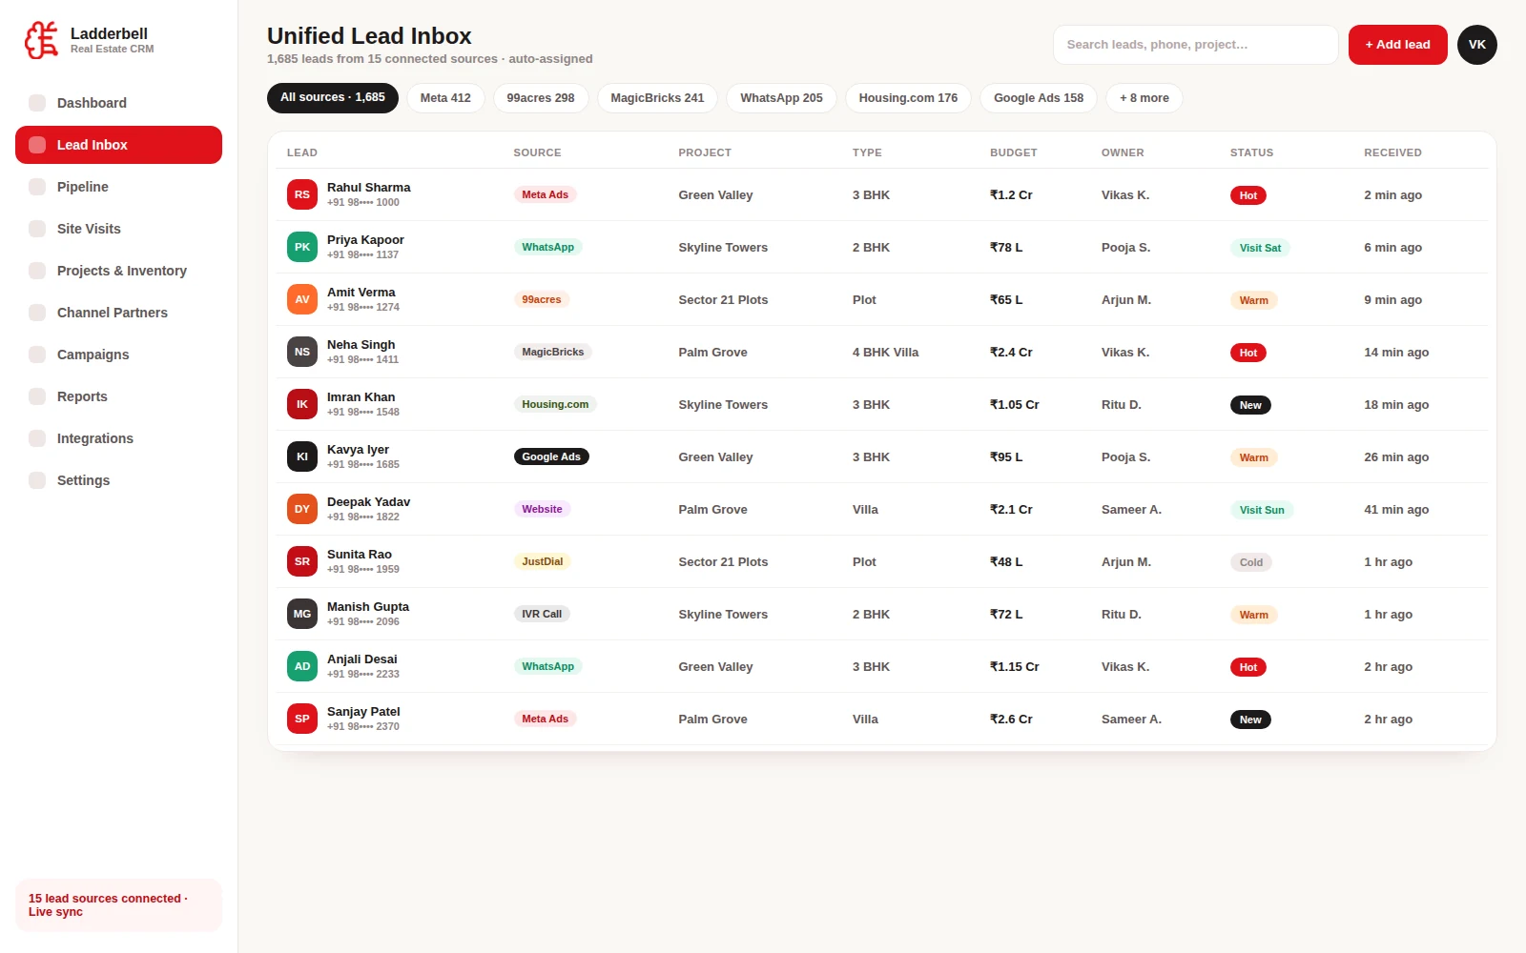Open Site Visits in the sidebar
This screenshot has width=1526, height=953.
(118, 229)
